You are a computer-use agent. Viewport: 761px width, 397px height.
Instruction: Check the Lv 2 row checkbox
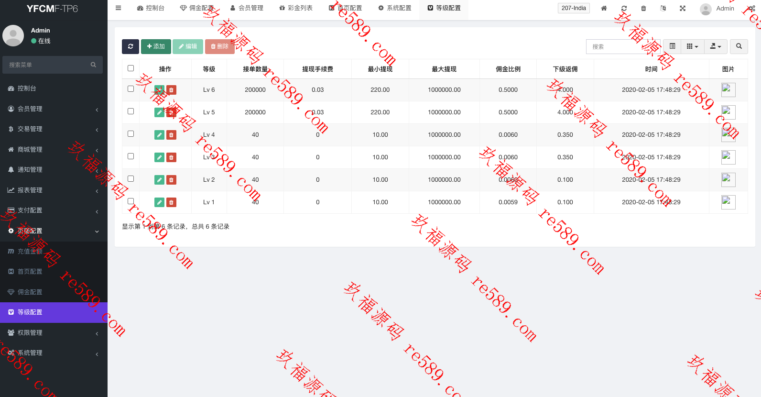click(x=130, y=179)
